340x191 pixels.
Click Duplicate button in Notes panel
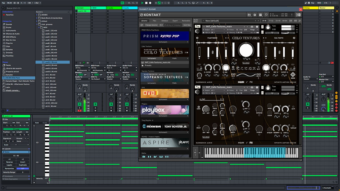point(23,165)
